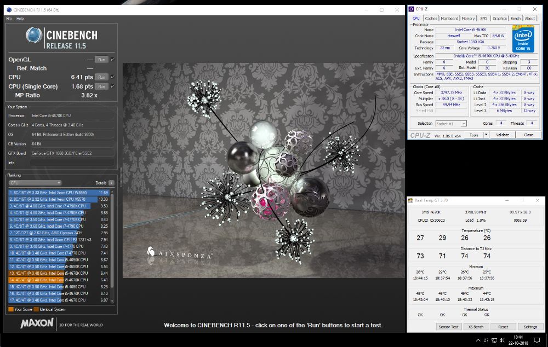Click the Real Temp title bar icon
Screen dimensions: 548x347
tap(411, 200)
